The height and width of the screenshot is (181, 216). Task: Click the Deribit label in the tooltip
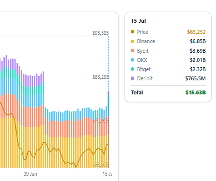(145, 78)
